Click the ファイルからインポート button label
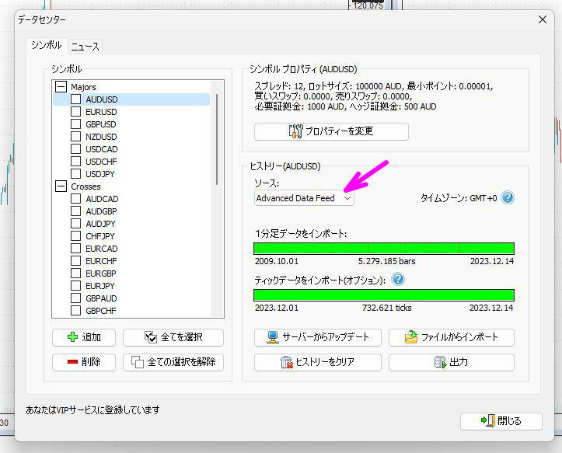 459,337
